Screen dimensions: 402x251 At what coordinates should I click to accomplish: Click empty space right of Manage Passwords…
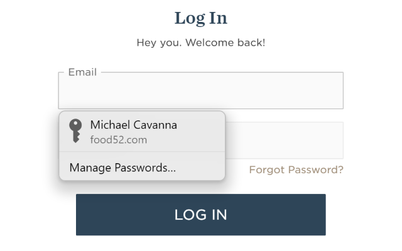coord(200,168)
